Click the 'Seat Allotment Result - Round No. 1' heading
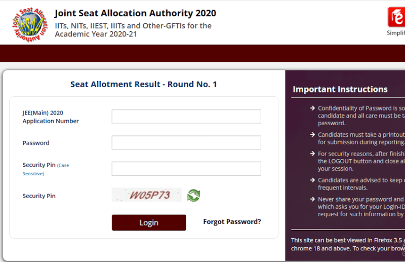 [143, 85]
